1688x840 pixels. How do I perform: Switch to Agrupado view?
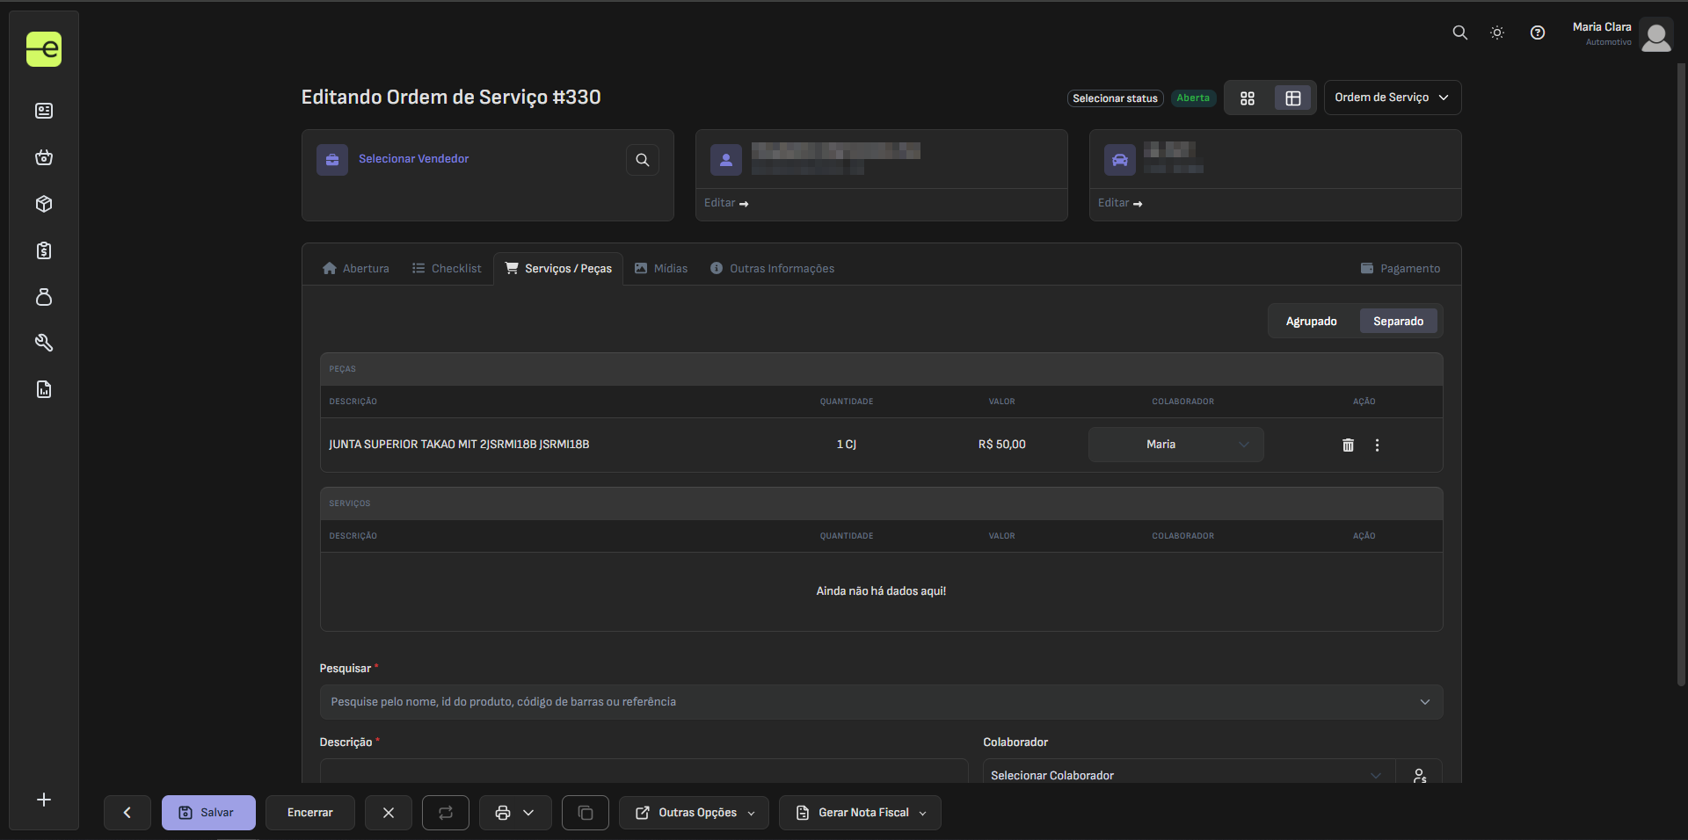click(1311, 322)
